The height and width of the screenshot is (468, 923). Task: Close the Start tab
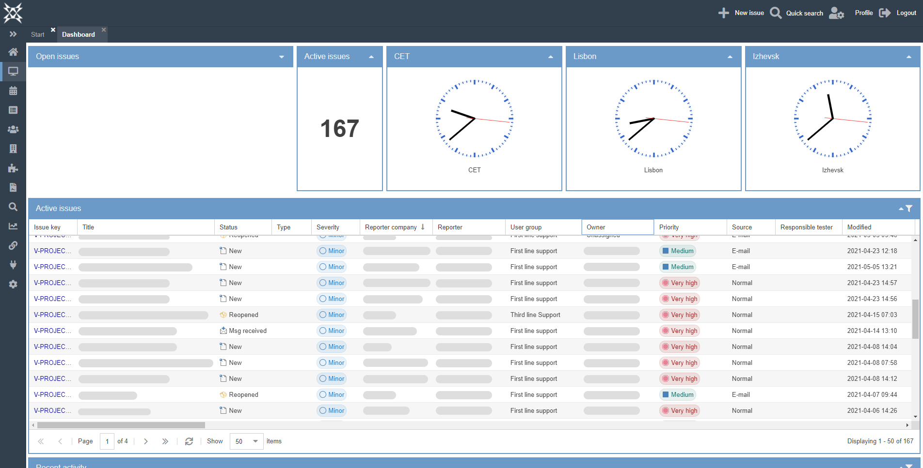pos(53,30)
